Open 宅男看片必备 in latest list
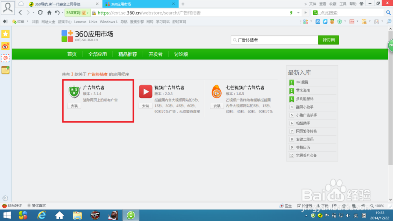Image resolution: width=393 pixels, height=221 pixels. pos(306,156)
